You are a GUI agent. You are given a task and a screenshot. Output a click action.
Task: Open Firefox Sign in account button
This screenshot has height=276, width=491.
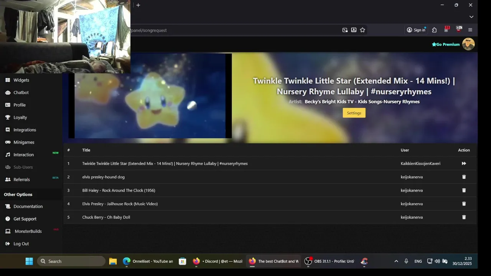416,30
